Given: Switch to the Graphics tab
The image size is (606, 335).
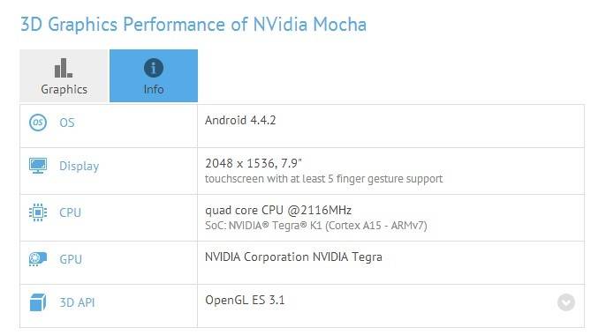Looking at the screenshot, I should 64,76.
